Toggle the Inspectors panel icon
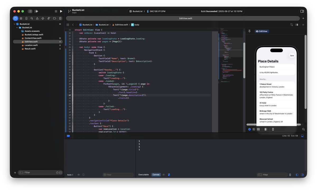 click(302, 11)
